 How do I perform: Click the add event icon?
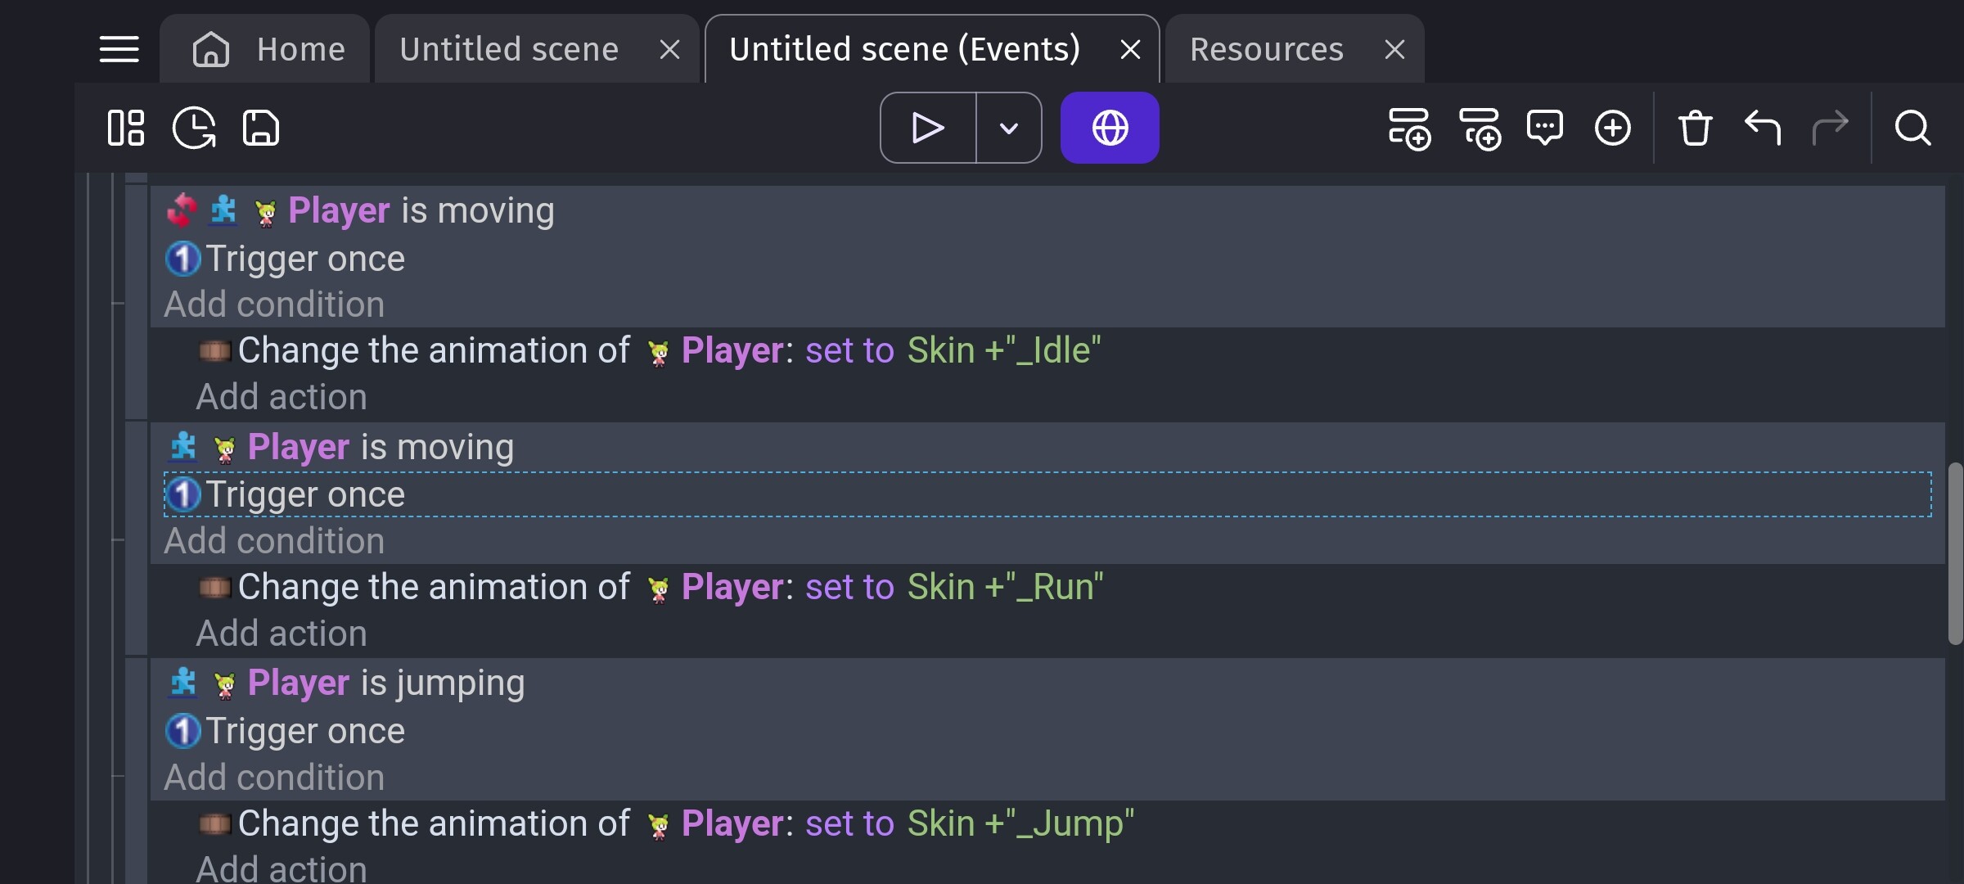[1409, 129]
